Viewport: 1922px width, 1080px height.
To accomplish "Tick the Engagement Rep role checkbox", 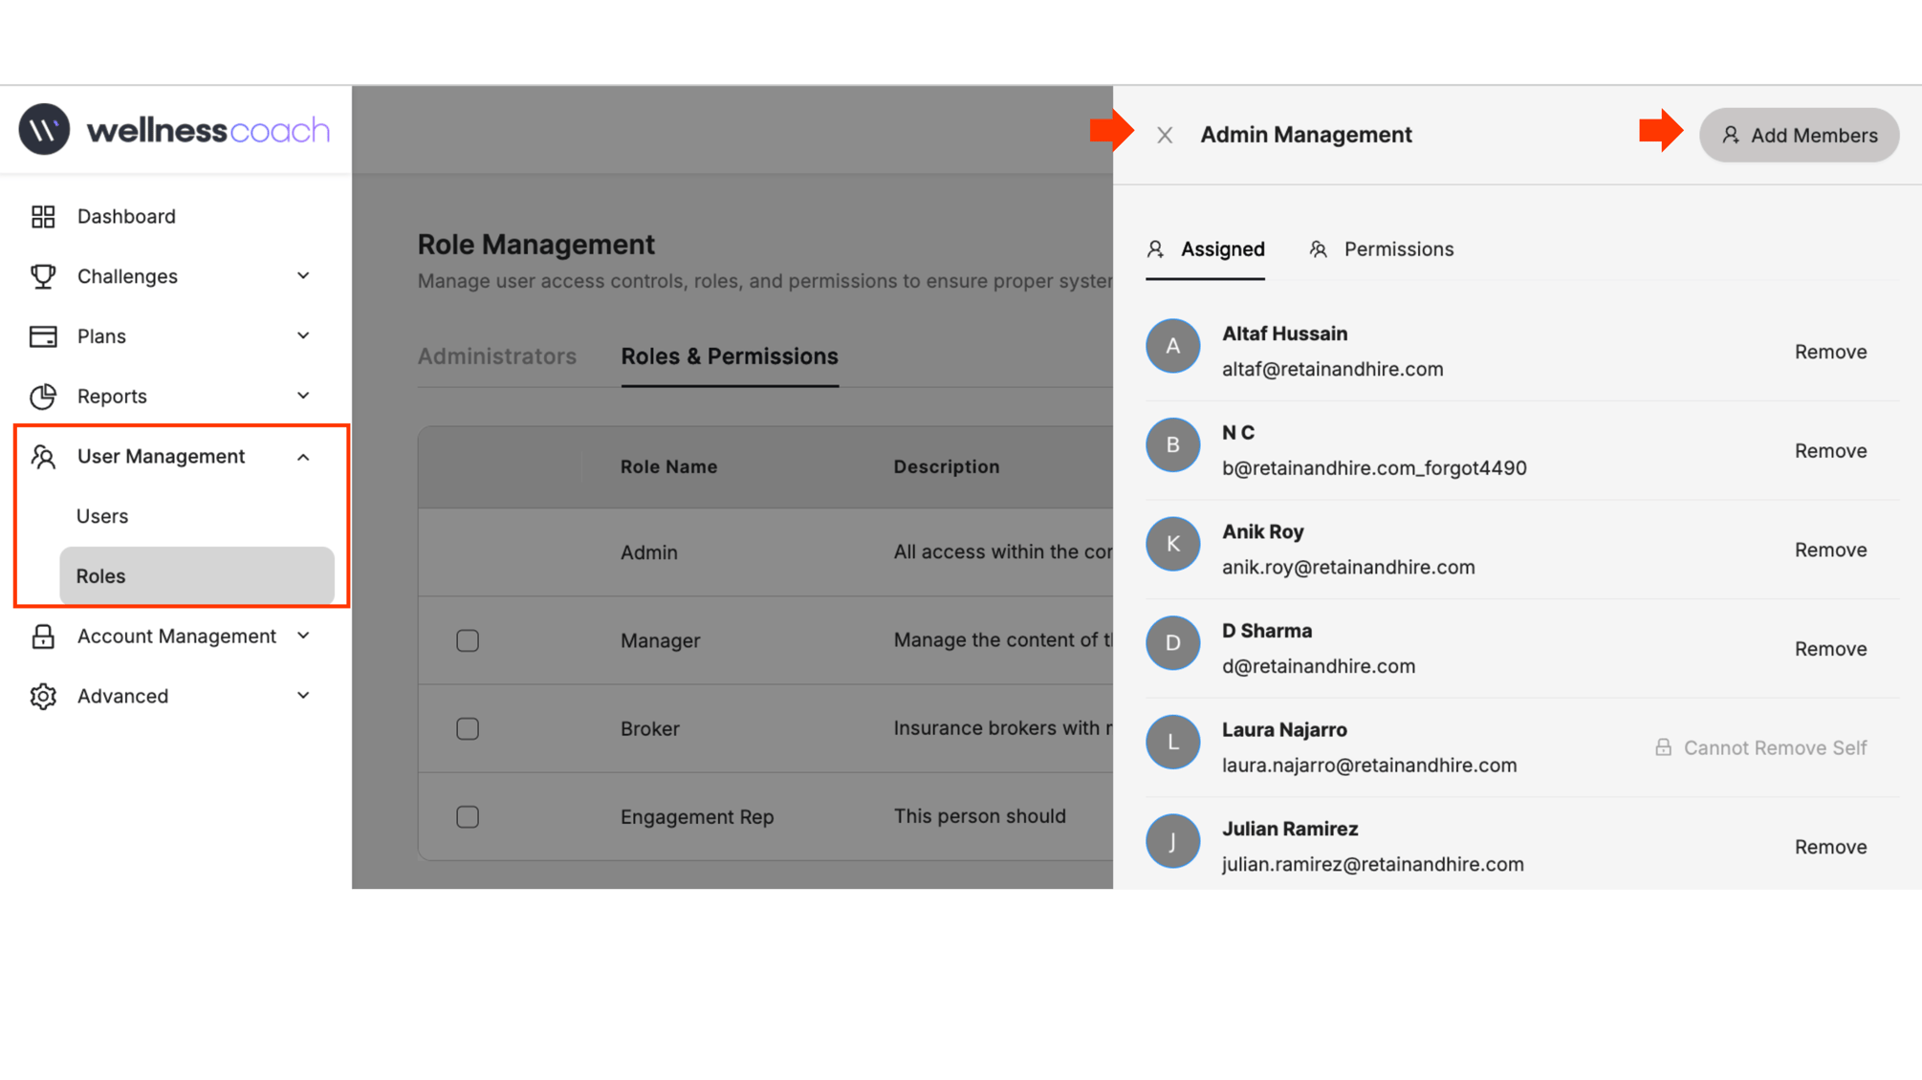I will [x=468, y=817].
